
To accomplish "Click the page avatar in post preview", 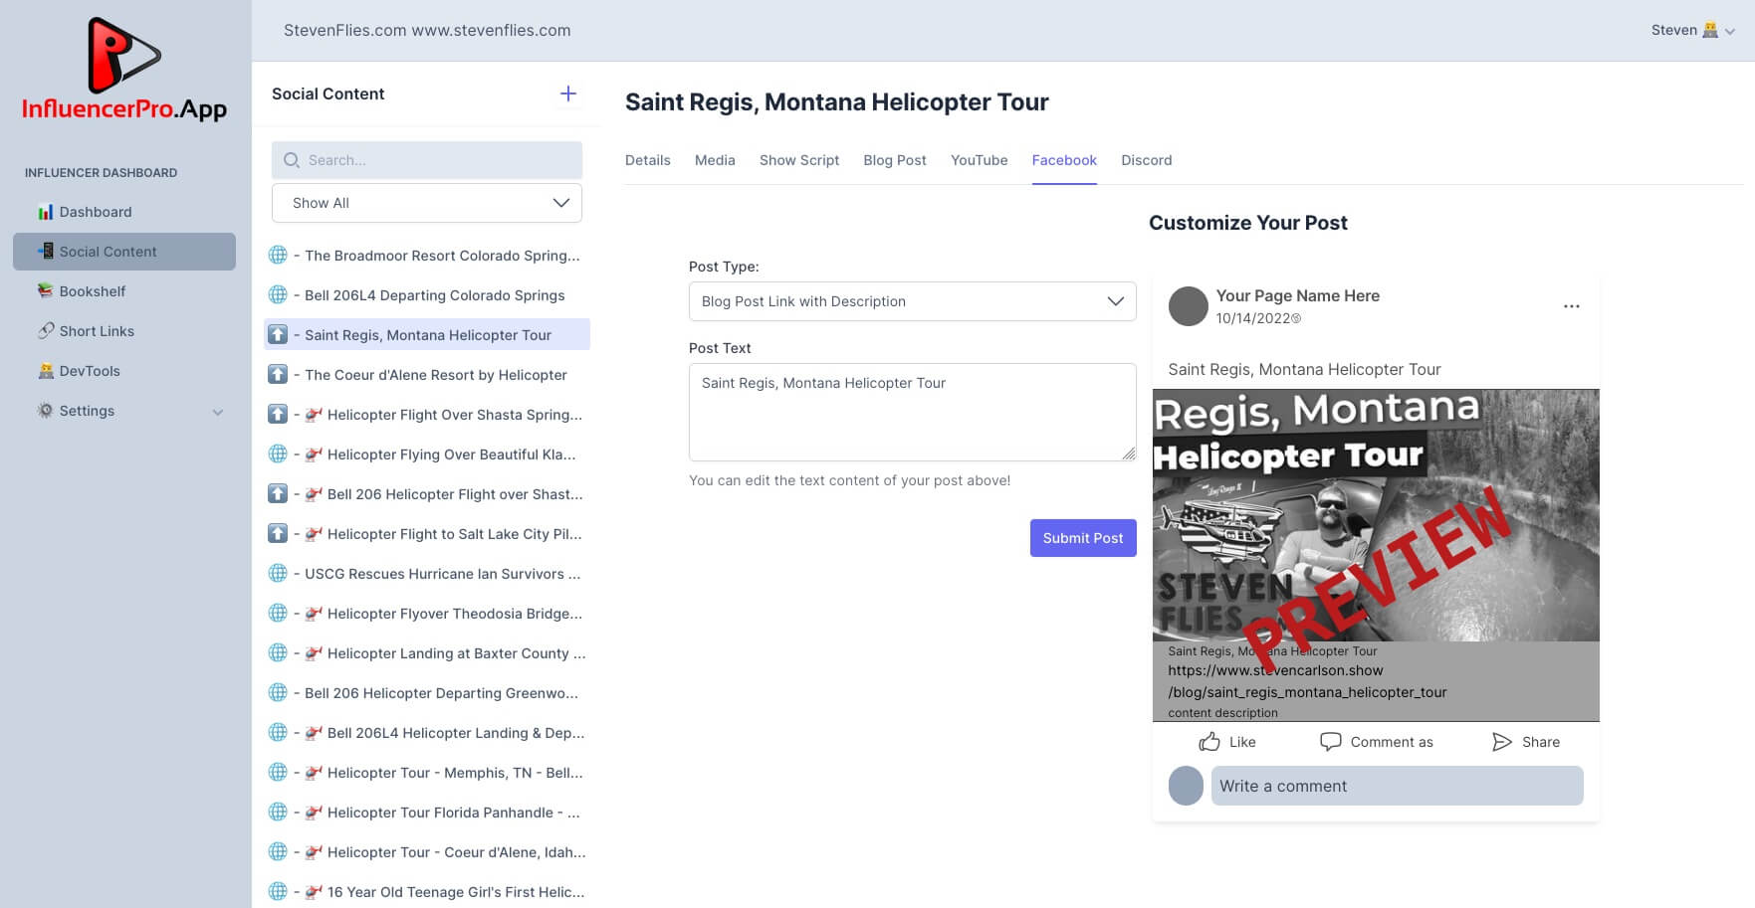I will [x=1188, y=306].
